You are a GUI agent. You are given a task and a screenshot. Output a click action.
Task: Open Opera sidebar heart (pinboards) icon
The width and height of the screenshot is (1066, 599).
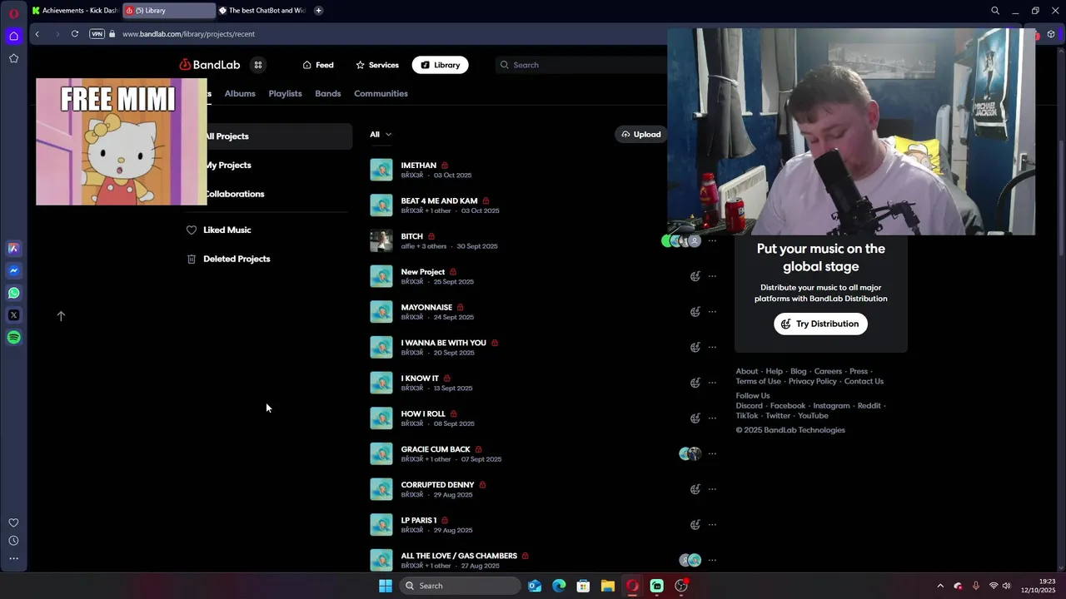click(13, 522)
